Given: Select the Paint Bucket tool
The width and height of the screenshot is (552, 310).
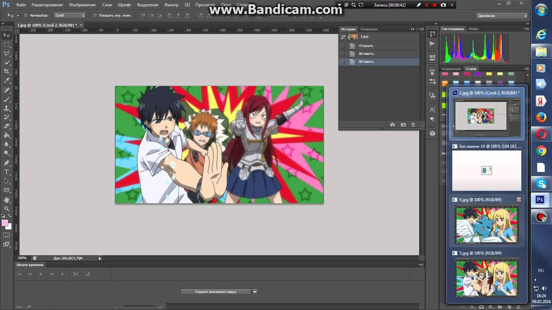Looking at the screenshot, I should (6, 135).
